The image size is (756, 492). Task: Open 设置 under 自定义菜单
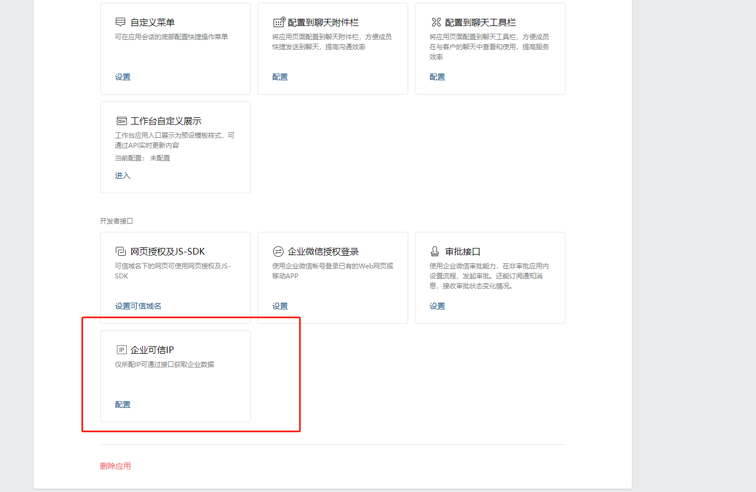(123, 77)
